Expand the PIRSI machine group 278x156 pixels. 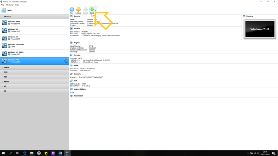coord(2,67)
